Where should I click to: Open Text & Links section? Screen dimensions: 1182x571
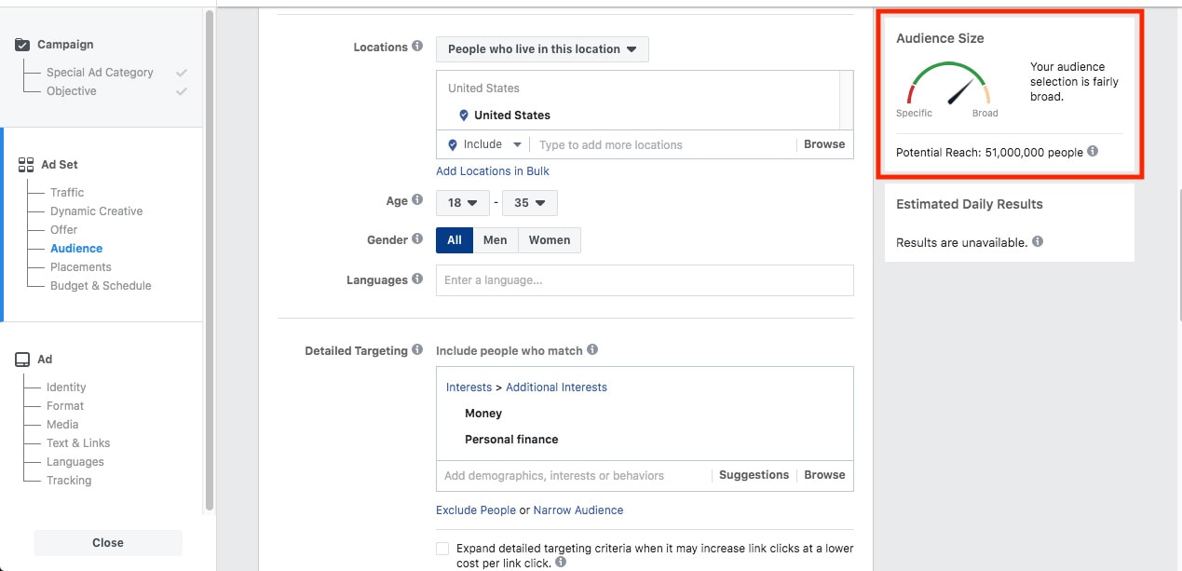[x=78, y=442]
